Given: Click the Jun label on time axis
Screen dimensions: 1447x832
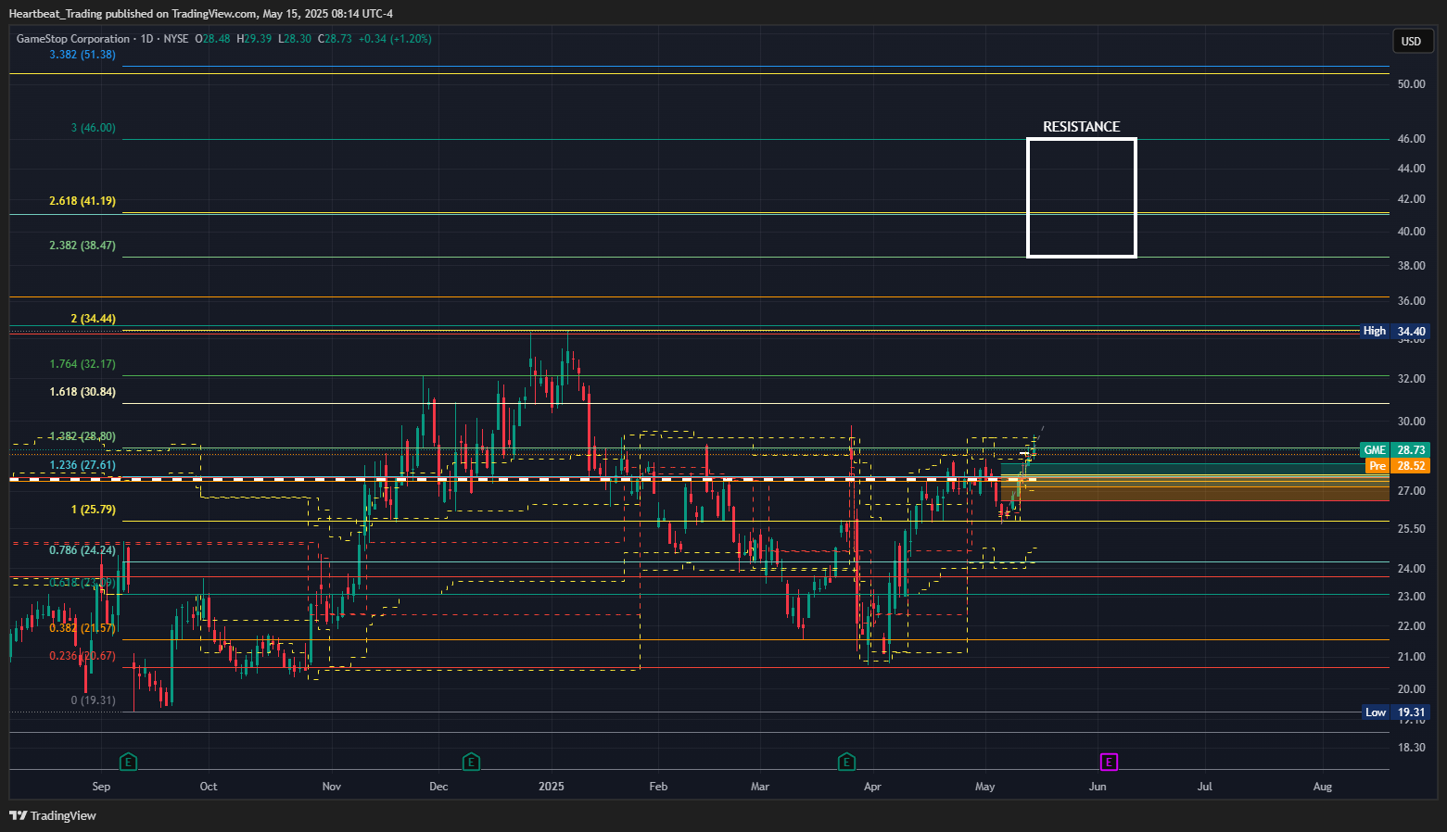Looking at the screenshot, I should pos(1098,787).
